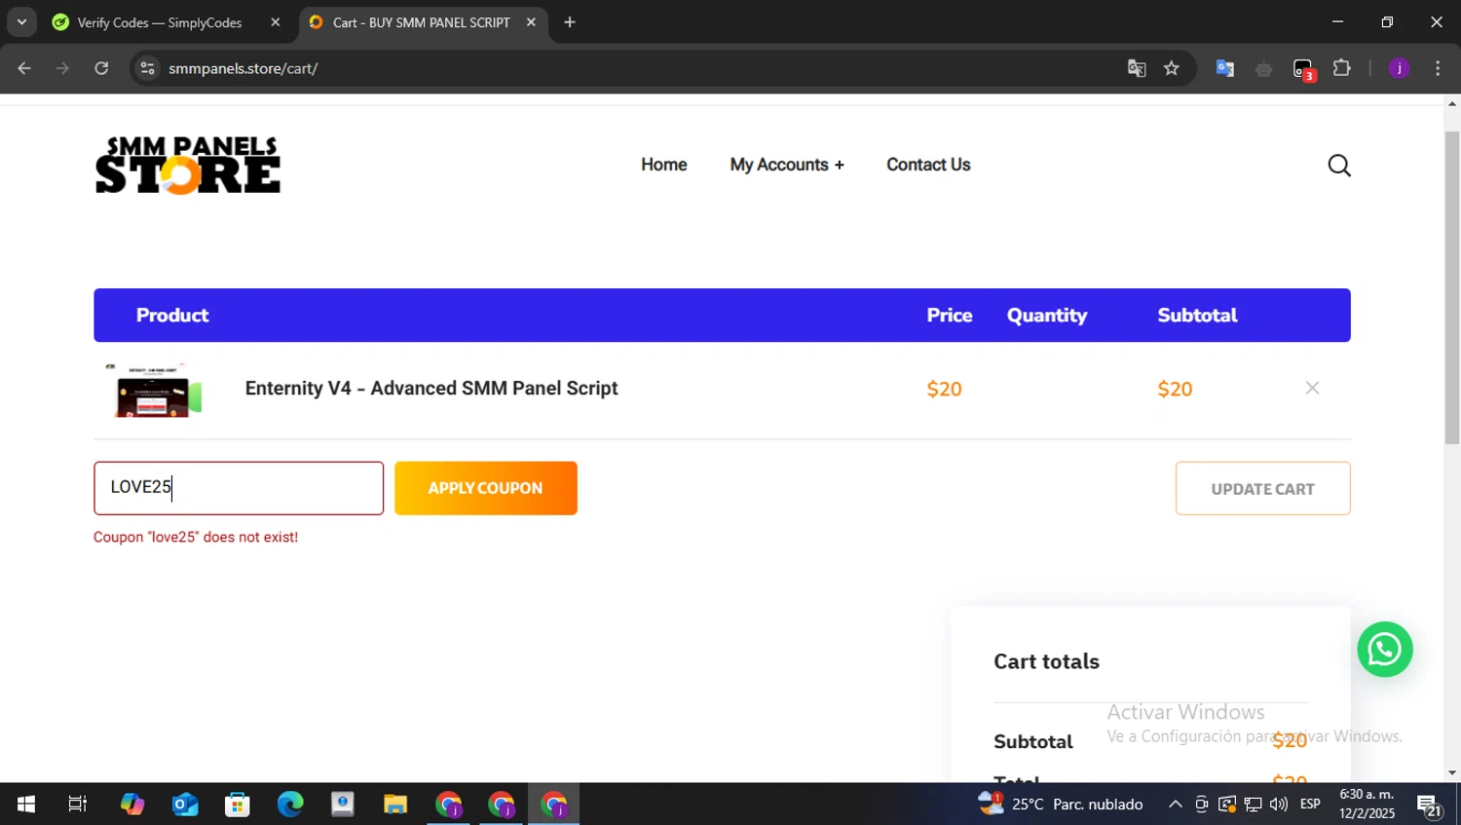Open Outlook from taskbar
This screenshot has width=1461, height=825.
click(x=185, y=805)
